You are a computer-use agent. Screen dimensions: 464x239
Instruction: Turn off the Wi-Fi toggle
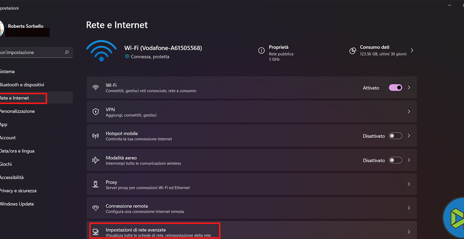tap(395, 88)
